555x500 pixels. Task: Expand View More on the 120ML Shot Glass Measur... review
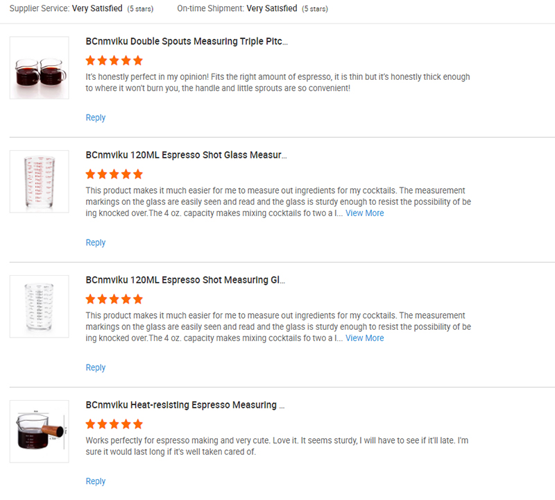(364, 213)
